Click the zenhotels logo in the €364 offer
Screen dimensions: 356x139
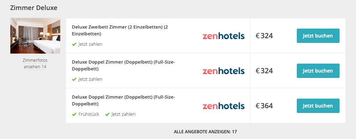(x=223, y=106)
